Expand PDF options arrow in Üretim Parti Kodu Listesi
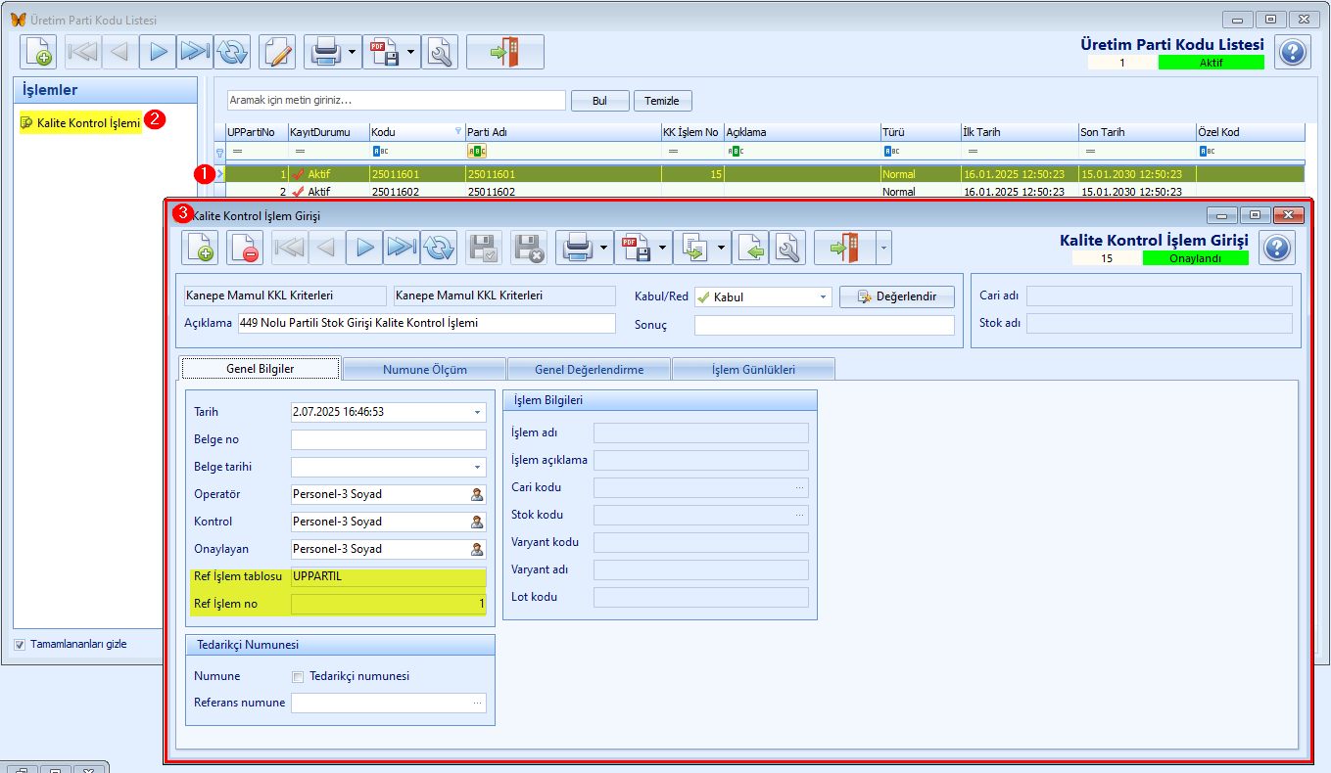Image resolution: width=1331 pixels, height=773 pixels. tap(410, 52)
